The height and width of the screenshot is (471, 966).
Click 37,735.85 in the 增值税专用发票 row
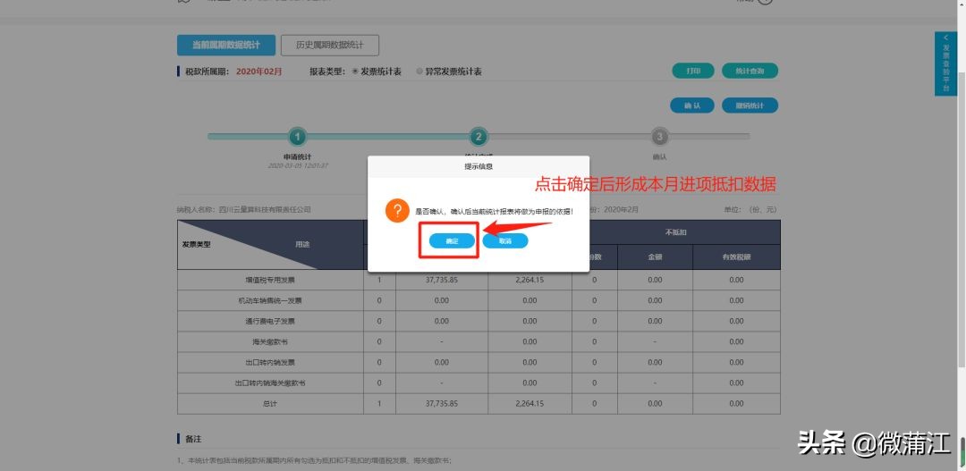pos(442,280)
